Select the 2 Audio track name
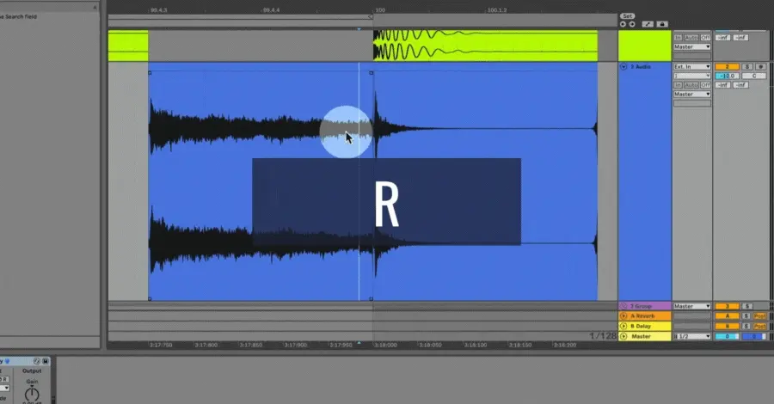Screen dimensions: 774x404 641,66
